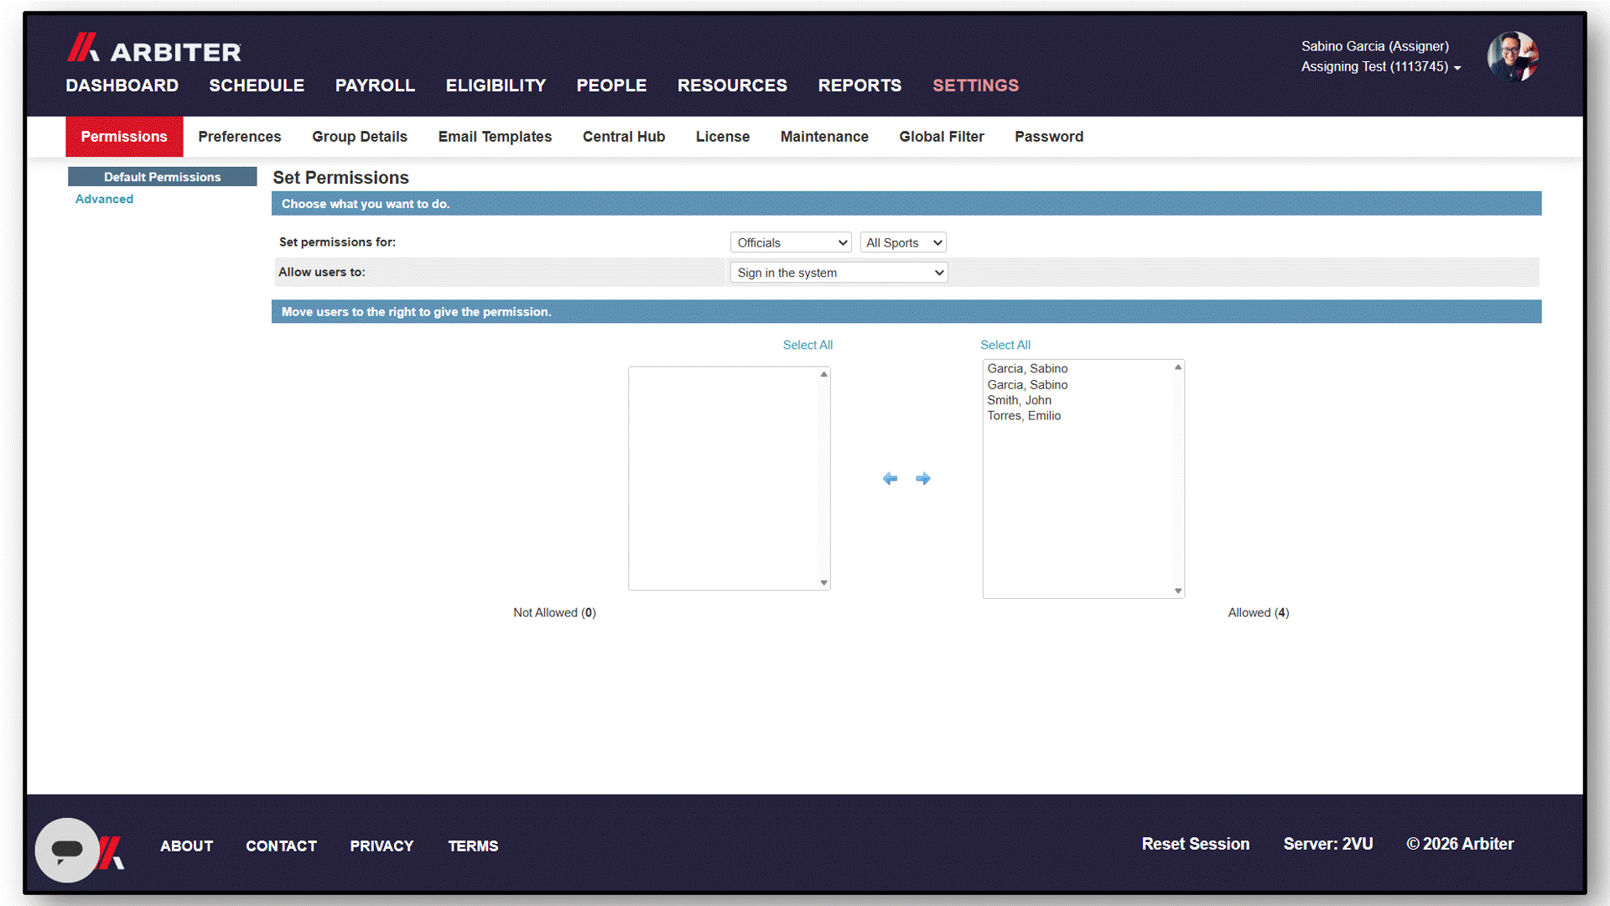
Task: Open the All Sports dropdown
Action: pyautogui.click(x=903, y=242)
